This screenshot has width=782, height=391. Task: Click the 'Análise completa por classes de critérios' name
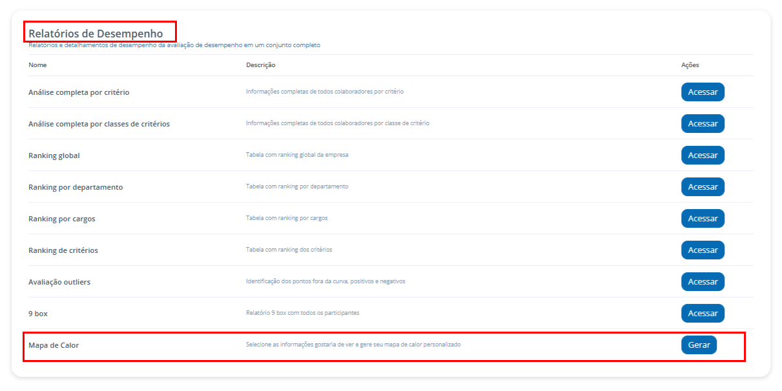click(99, 124)
